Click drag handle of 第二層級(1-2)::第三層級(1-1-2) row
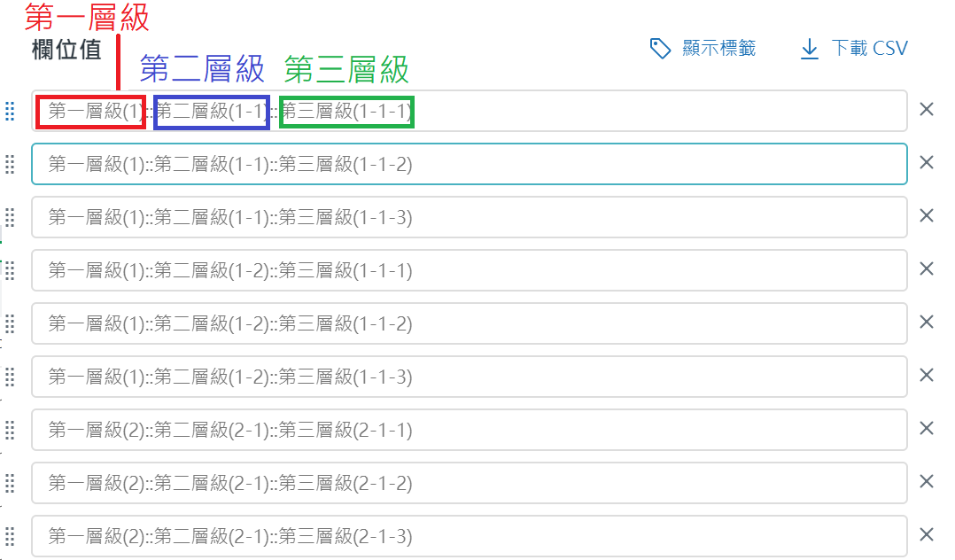This screenshot has width=955, height=560. click(11, 323)
